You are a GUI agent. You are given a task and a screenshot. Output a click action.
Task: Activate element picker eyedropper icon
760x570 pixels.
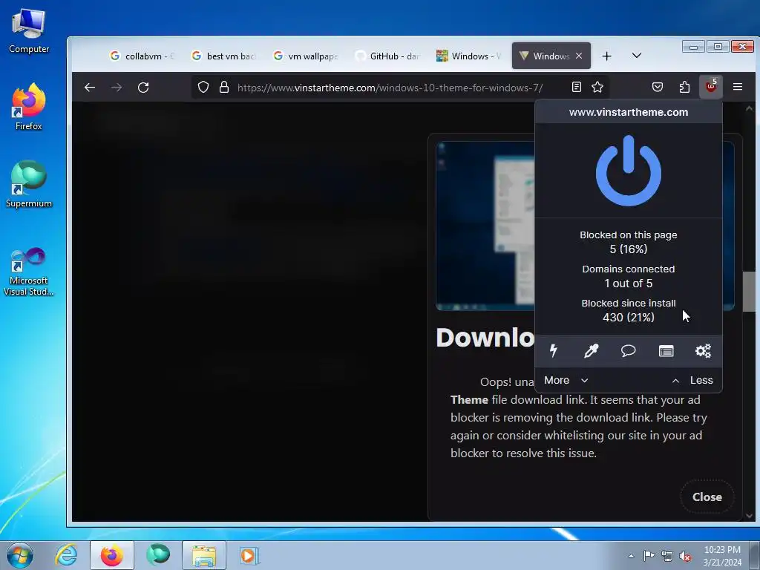click(591, 350)
